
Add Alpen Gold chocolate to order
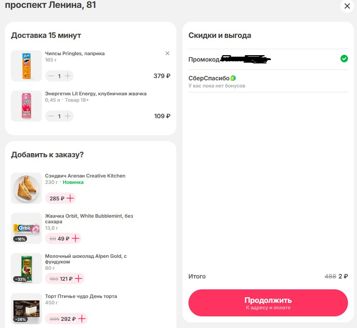(78, 278)
